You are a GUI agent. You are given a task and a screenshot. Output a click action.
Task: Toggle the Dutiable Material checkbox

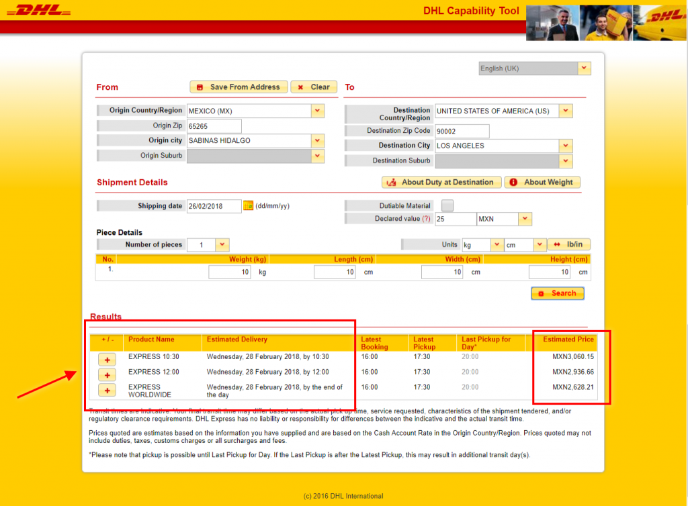pos(447,205)
